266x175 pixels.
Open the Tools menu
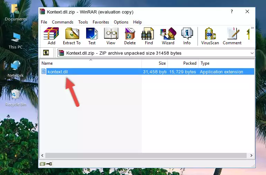83,22
